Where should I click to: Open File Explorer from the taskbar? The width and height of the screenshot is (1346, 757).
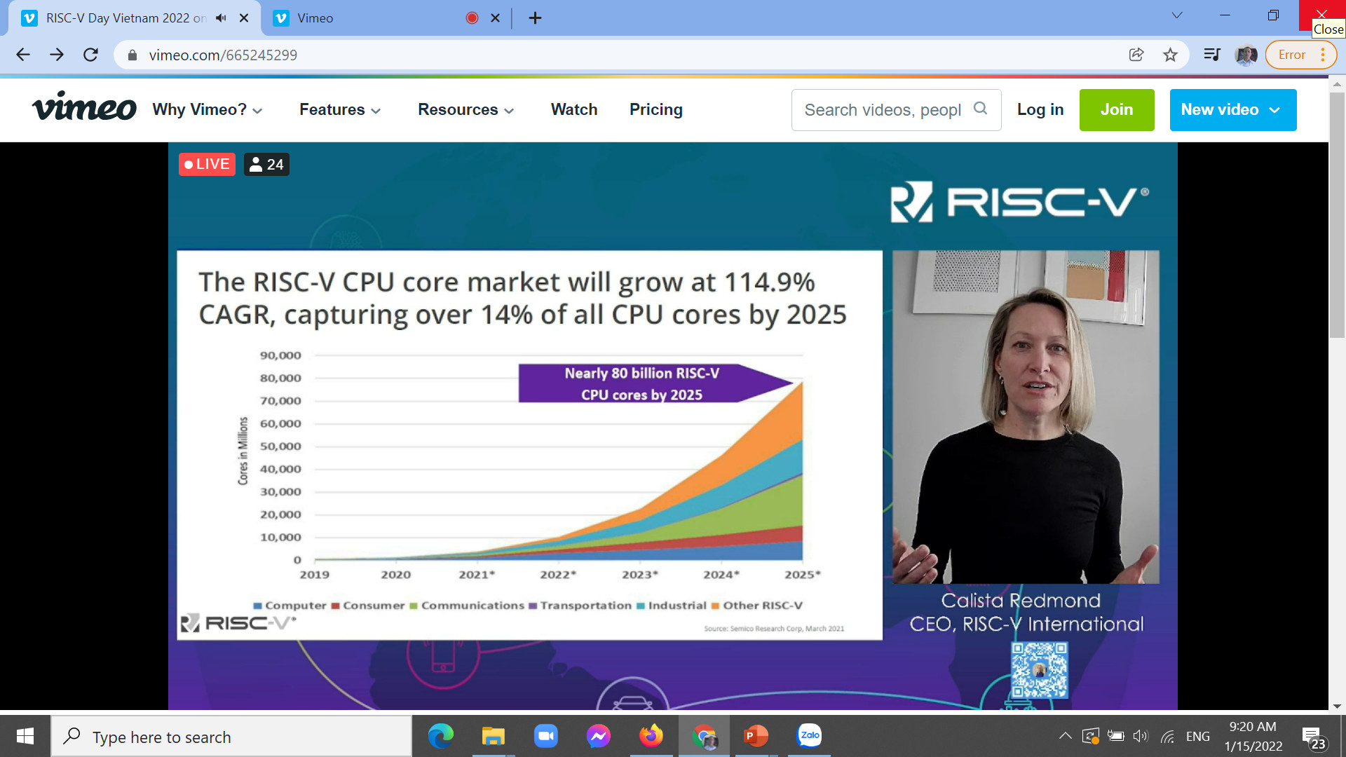pos(494,736)
